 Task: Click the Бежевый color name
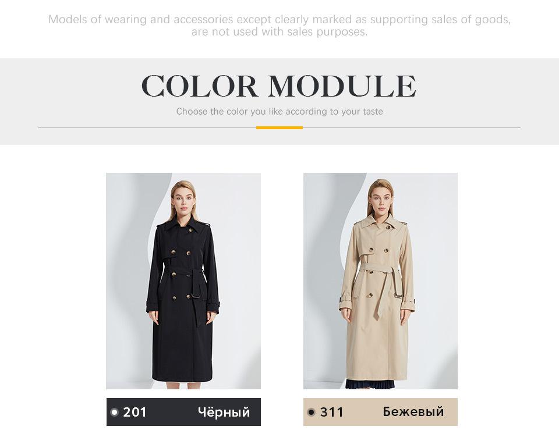pos(413,412)
